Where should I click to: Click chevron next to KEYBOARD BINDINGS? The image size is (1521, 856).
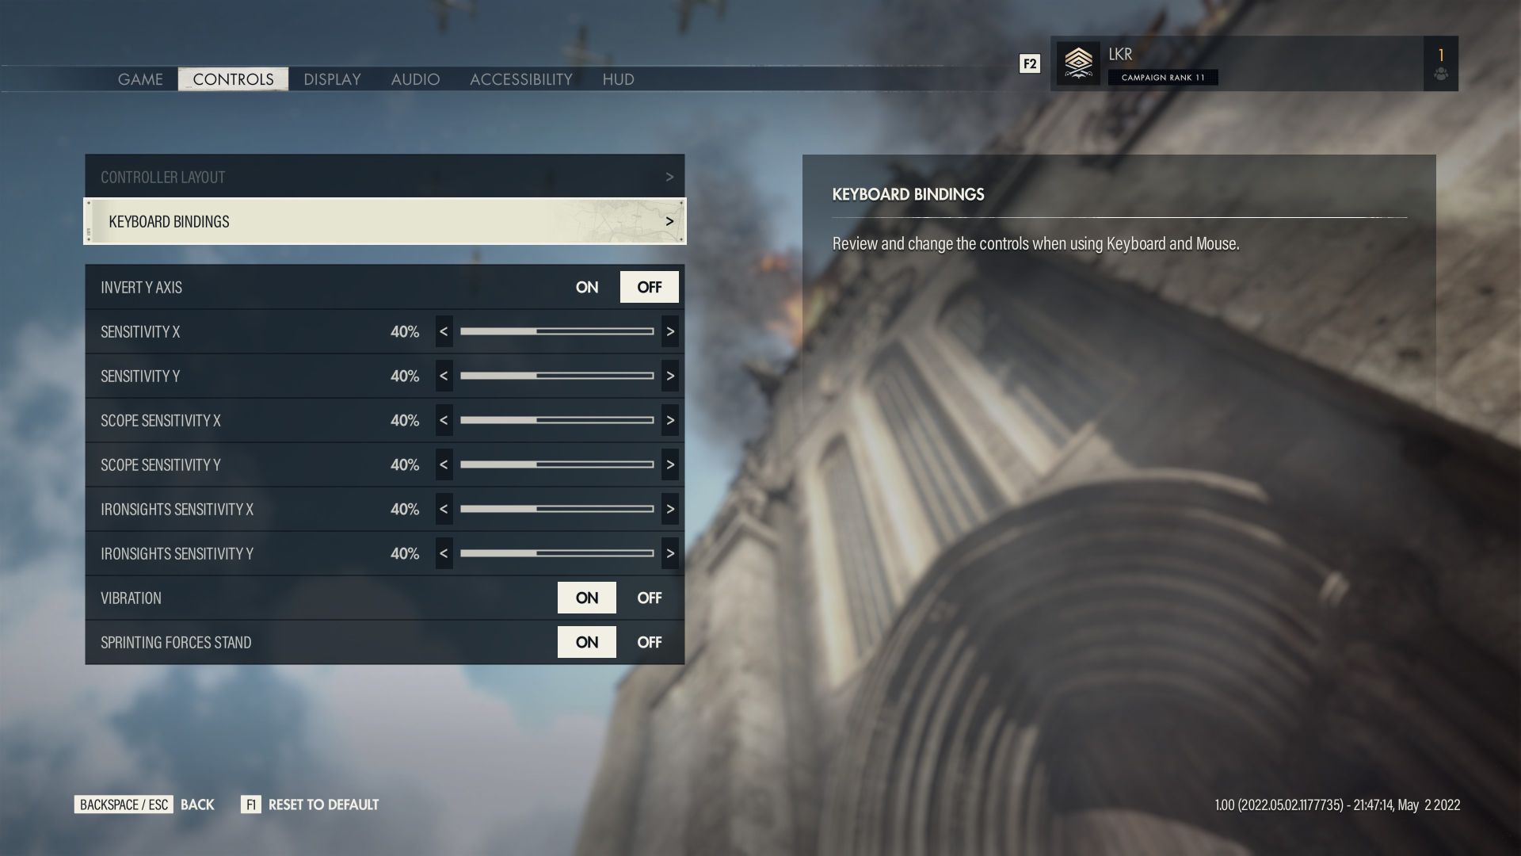point(669,220)
